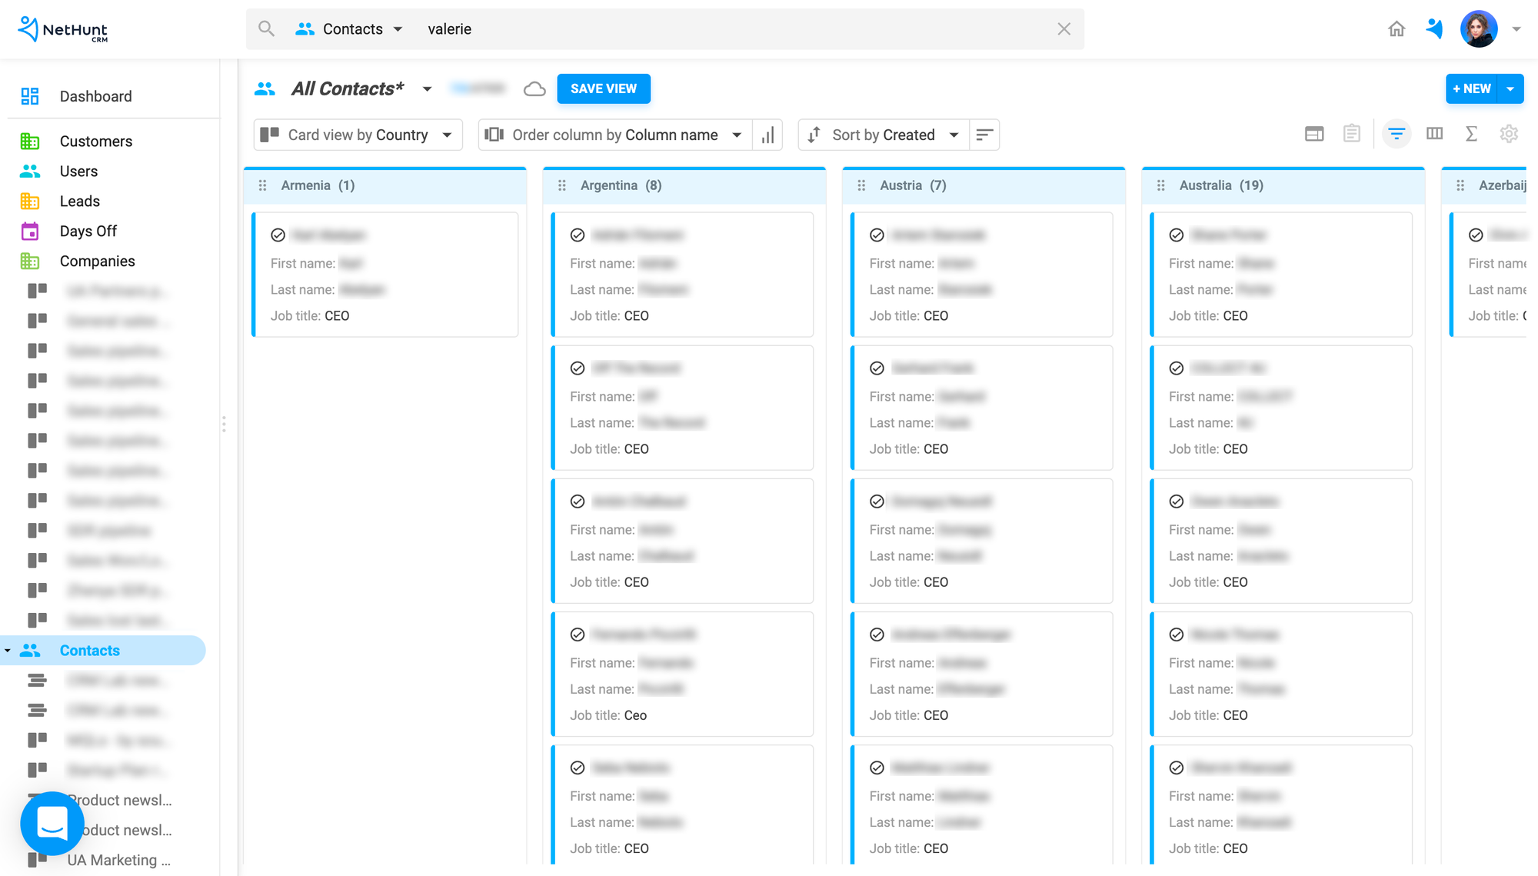The width and height of the screenshot is (1538, 876).
Task: Click the cloud sync icon
Action: click(534, 88)
